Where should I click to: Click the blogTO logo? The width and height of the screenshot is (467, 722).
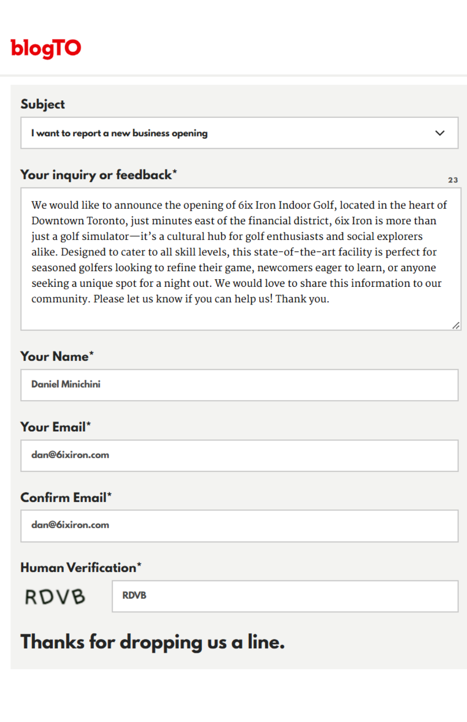pyautogui.click(x=46, y=48)
